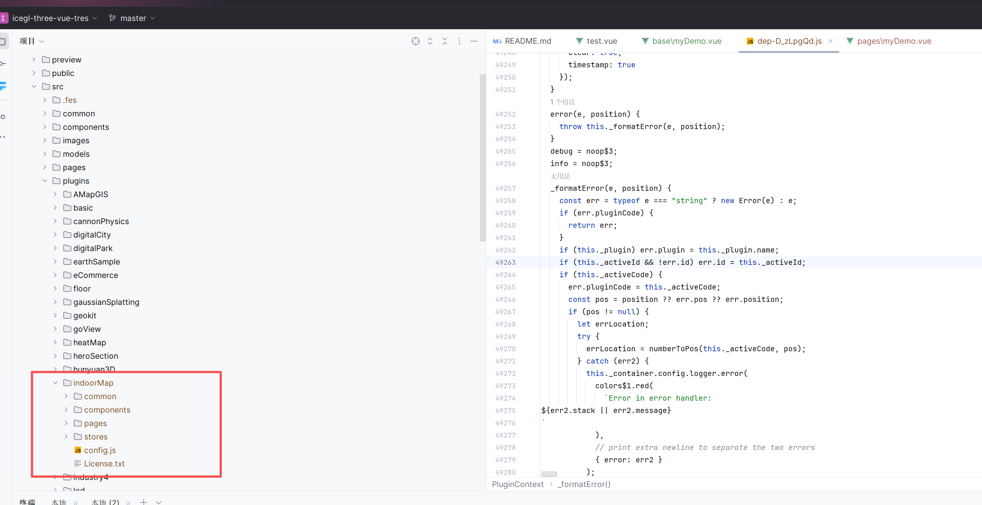
Task: Collapse the plugins folder
Action: point(45,181)
